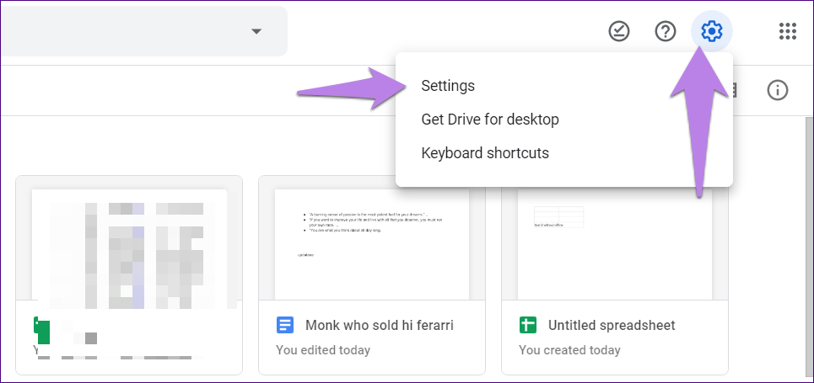Click the Help question mark icon
This screenshot has width=814, height=383.
pyautogui.click(x=666, y=32)
